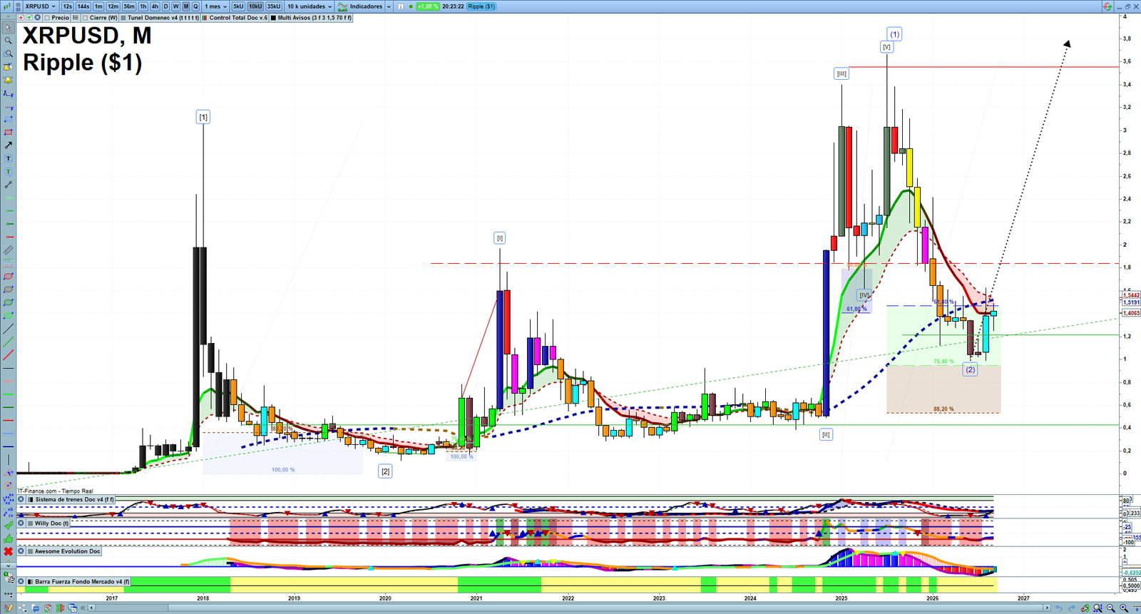The width and height of the screenshot is (1141, 614).
Task: Select the magnifier zoom tool
Action: (x=8, y=40)
